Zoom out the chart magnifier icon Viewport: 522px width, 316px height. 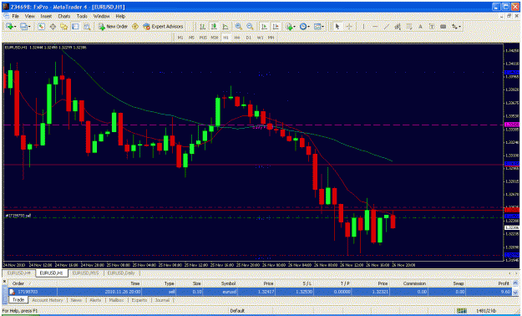pyautogui.click(x=250, y=27)
